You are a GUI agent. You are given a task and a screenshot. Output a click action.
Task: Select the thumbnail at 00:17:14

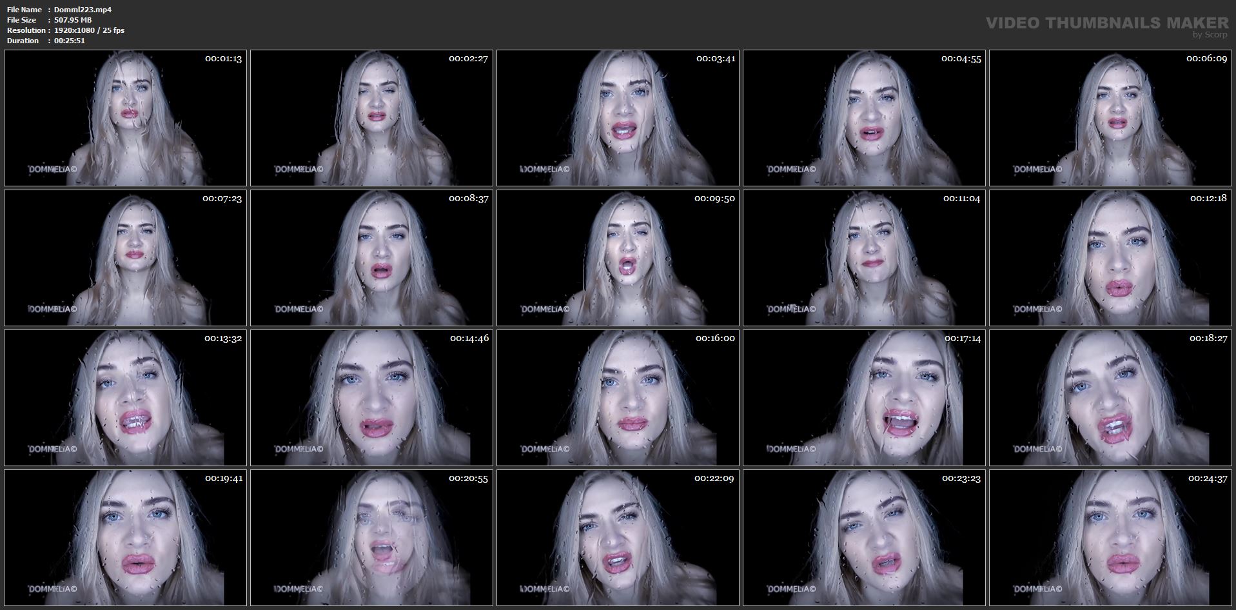pyautogui.click(x=864, y=398)
